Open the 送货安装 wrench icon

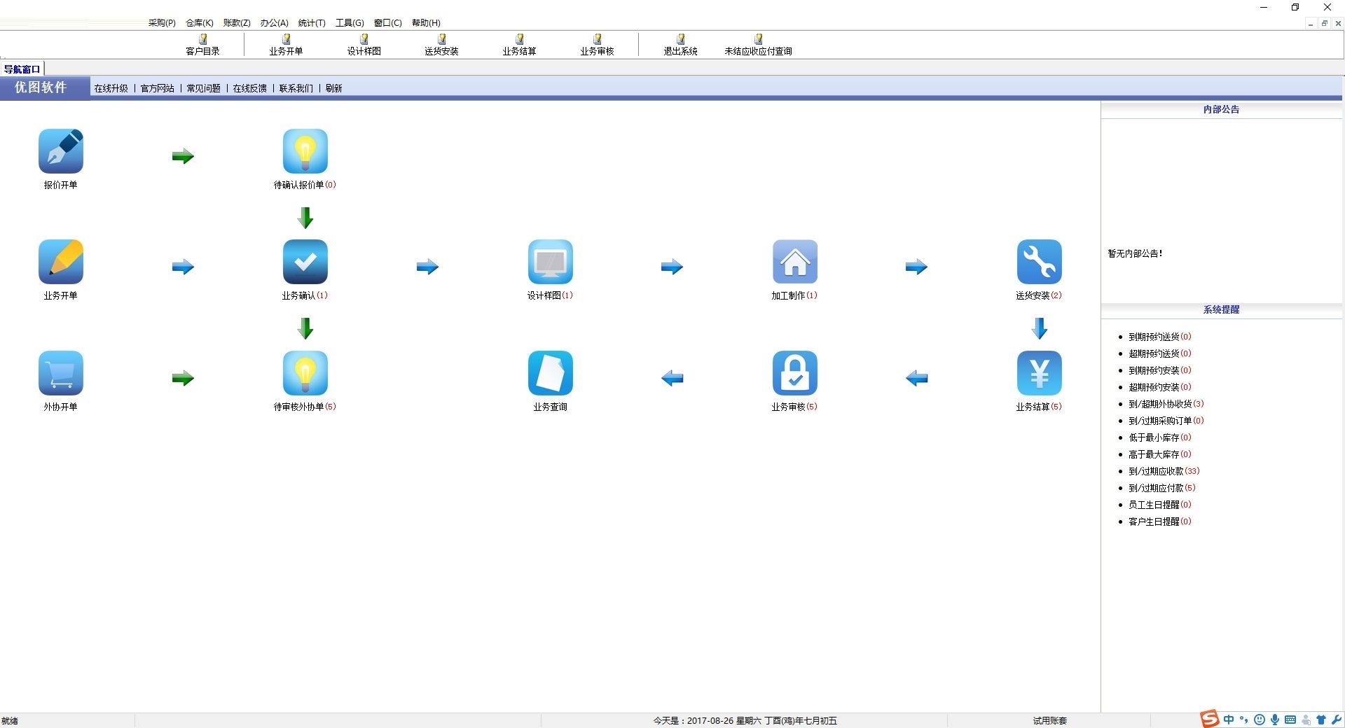coord(1040,262)
